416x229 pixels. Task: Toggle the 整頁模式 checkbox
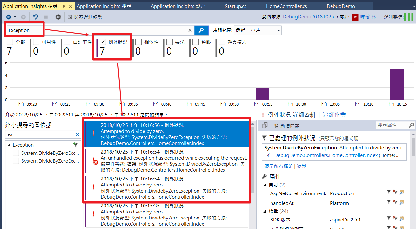(x=222, y=42)
